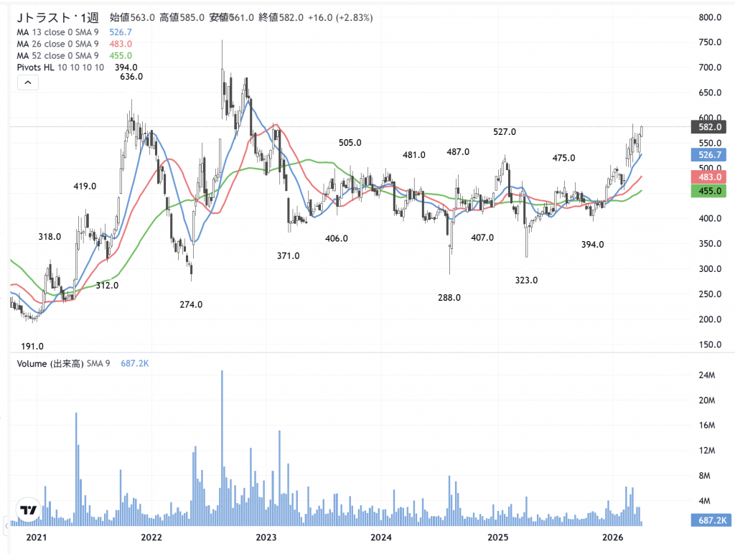
Task: Click the 2023 label on time axis
Action: tap(266, 537)
